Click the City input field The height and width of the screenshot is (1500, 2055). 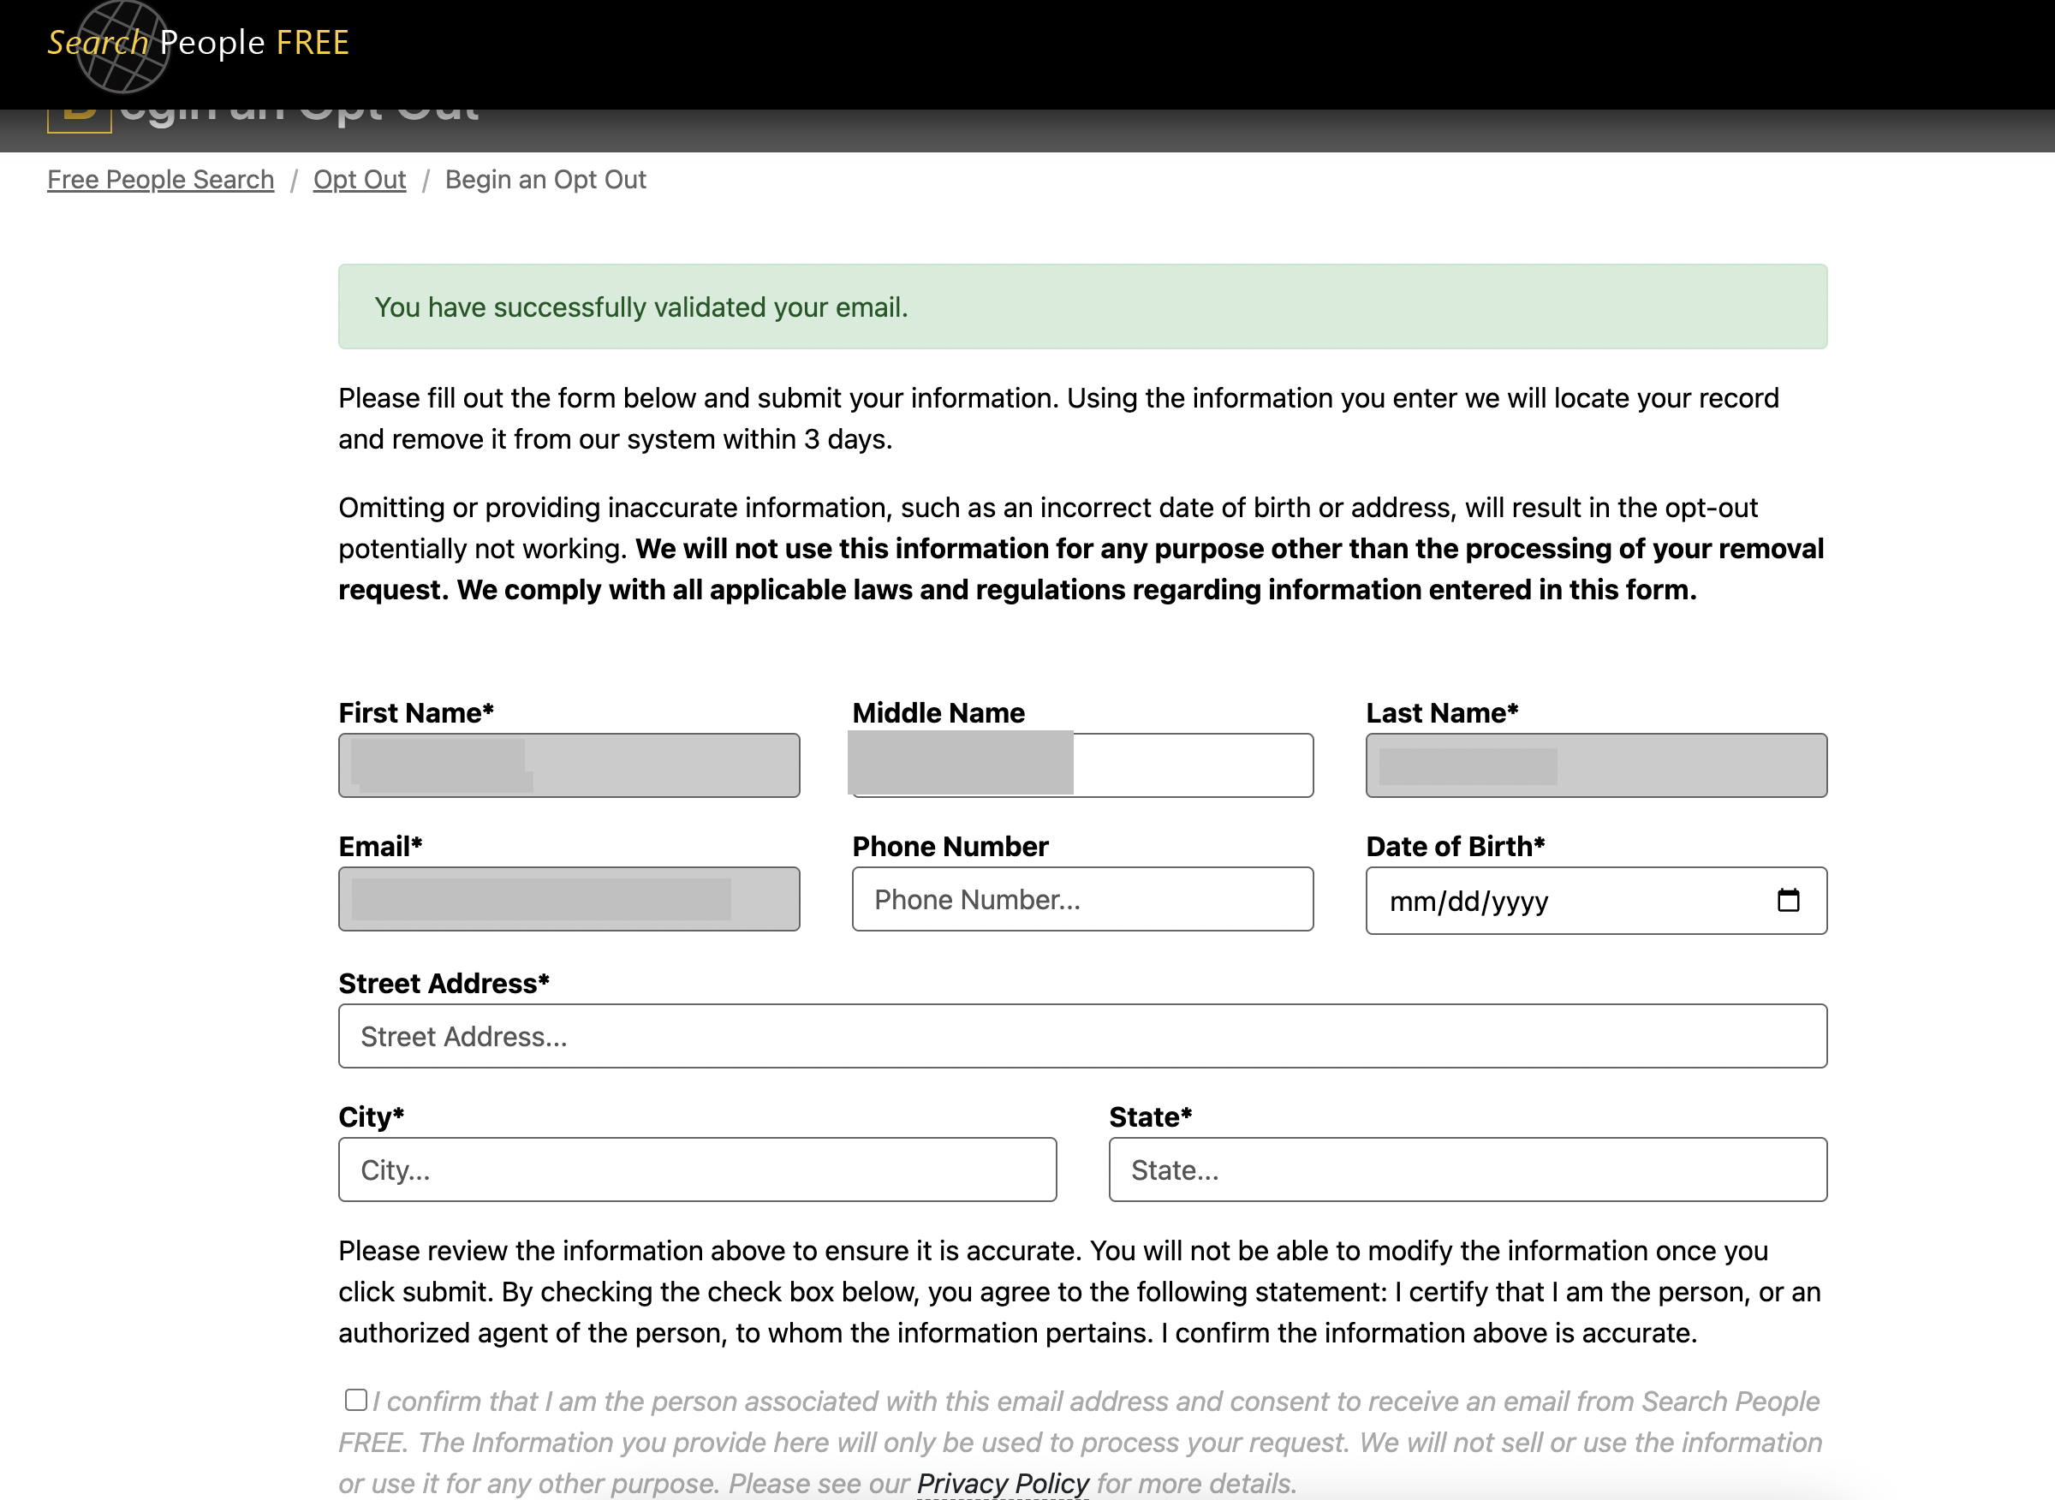[x=696, y=1170]
